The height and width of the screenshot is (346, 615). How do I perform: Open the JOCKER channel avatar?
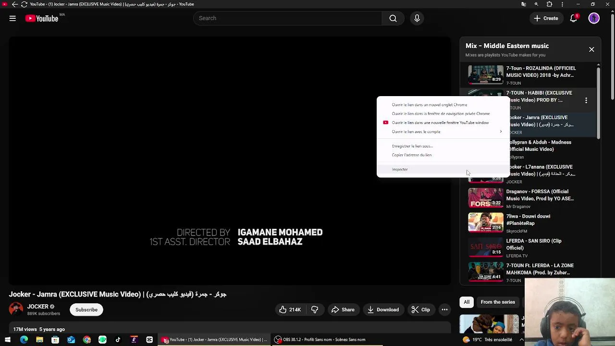[x=16, y=309]
